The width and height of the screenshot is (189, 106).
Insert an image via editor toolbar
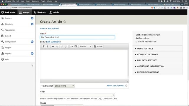[76, 47]
